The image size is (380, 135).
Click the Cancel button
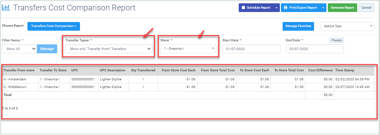coord(366,8)
